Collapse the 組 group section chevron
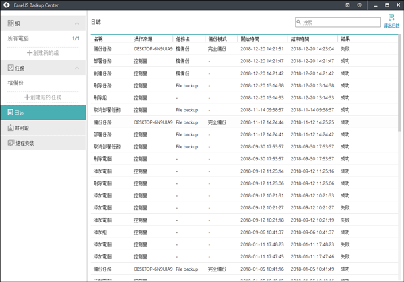The width and height of the screenshot is (404, 282). click(77, 23)
